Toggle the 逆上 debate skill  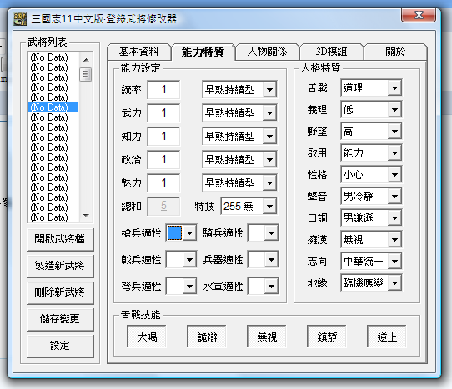pos(387,337)
